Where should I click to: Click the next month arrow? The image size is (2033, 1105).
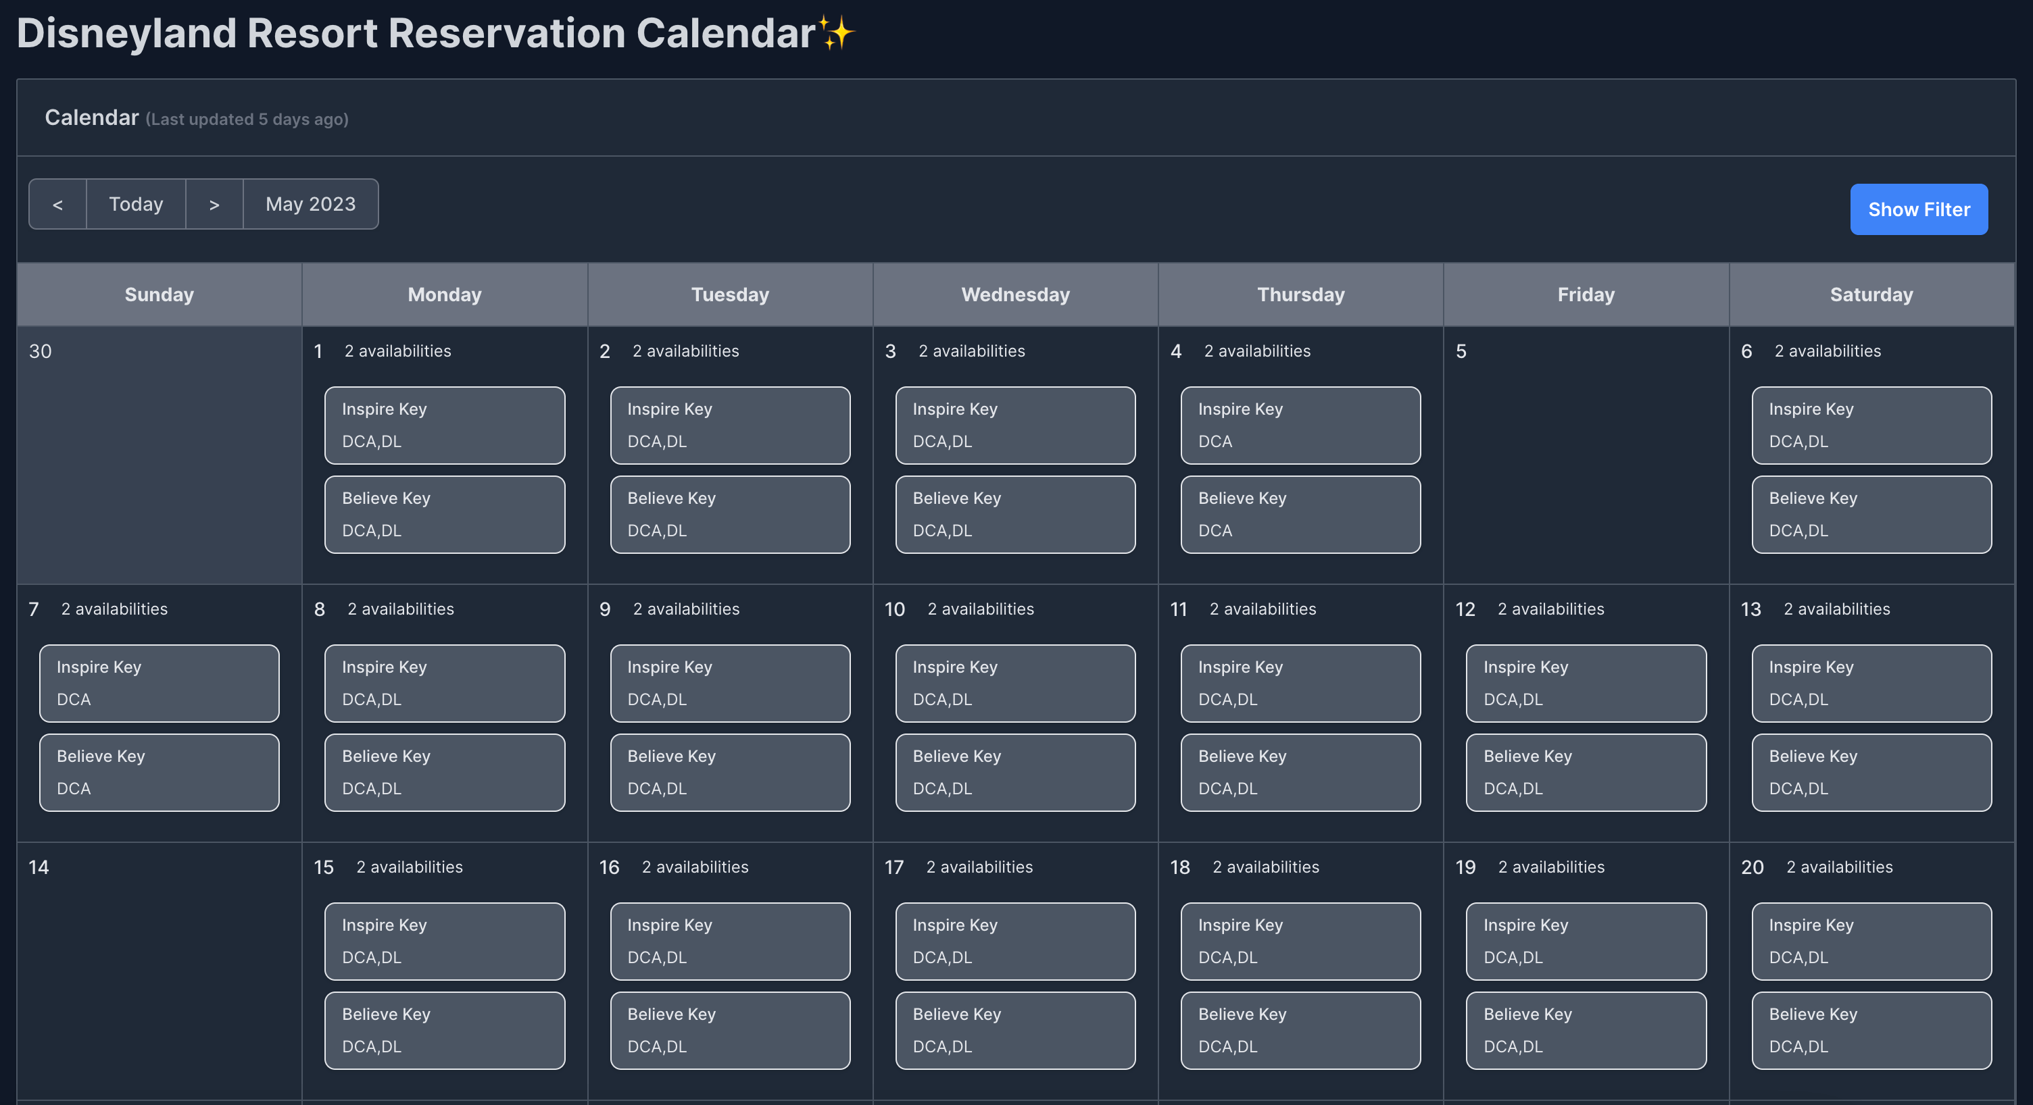pos(214,203)
